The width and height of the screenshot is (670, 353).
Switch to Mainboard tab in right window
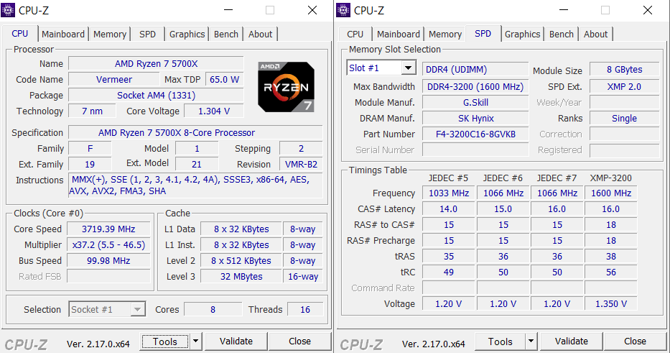(399, 35)
